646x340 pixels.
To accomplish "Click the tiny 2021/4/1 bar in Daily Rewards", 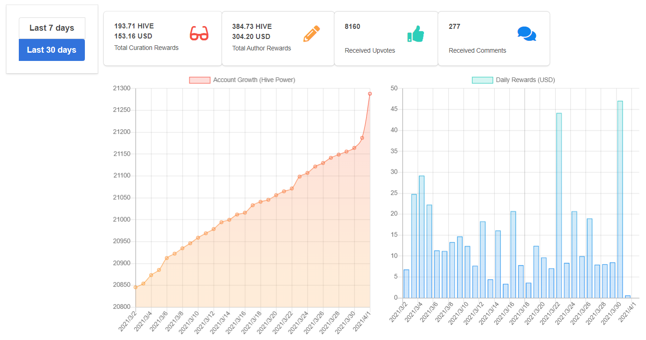I will click(x=628, y=296).
